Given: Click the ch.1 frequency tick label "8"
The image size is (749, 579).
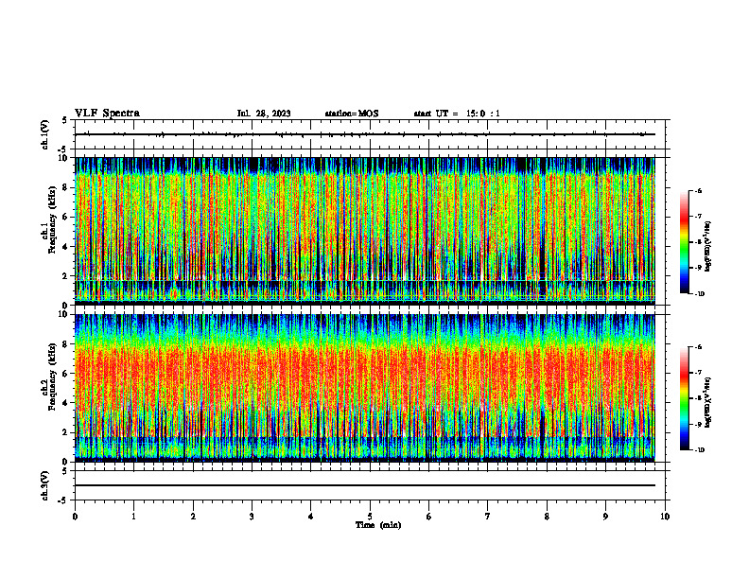Looking at the screenshot, I should [x=66, y=187].
